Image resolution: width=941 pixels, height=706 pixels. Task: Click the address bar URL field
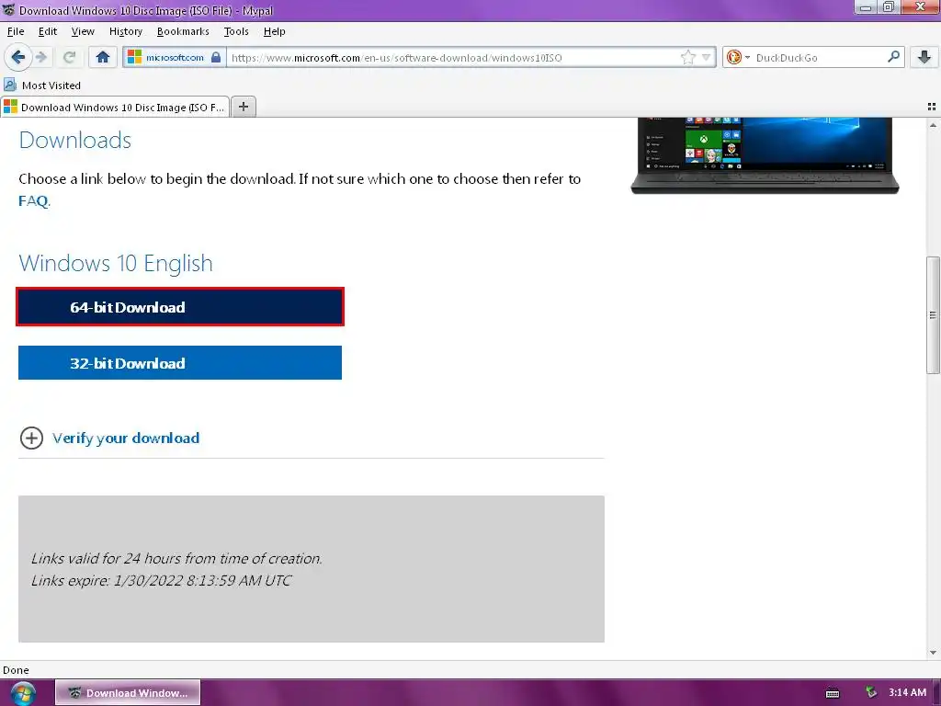click(x=453, y=58)
